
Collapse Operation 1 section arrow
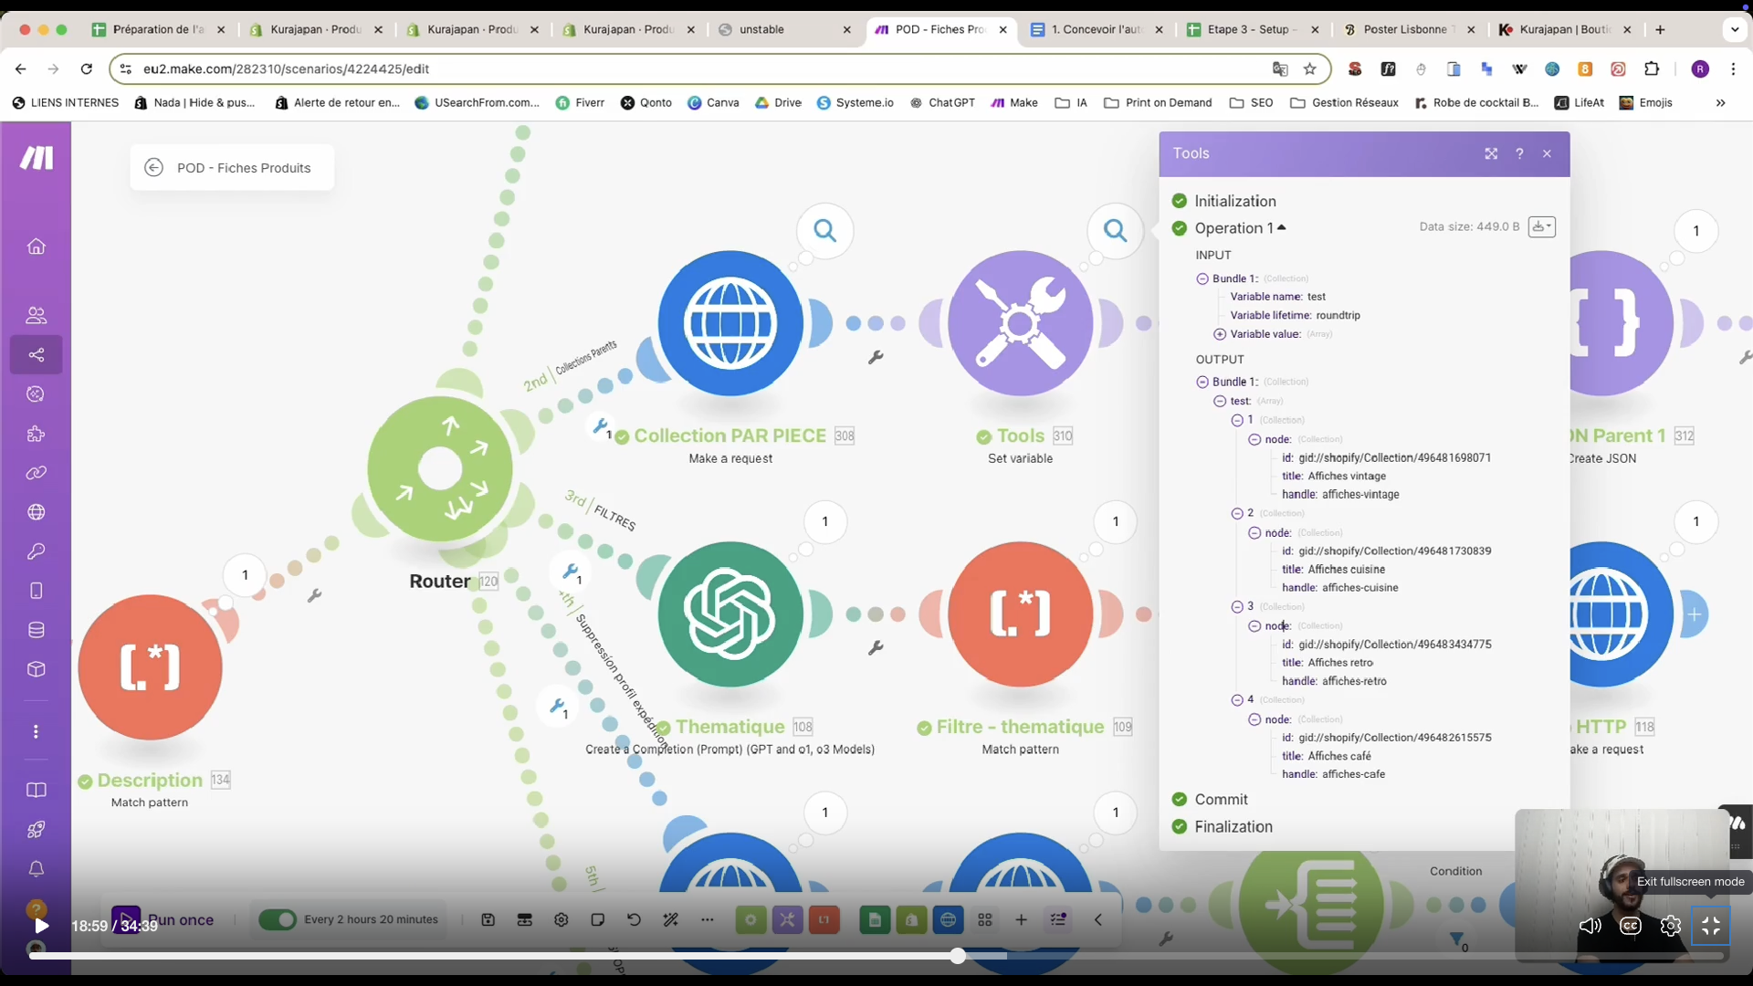1282,227
